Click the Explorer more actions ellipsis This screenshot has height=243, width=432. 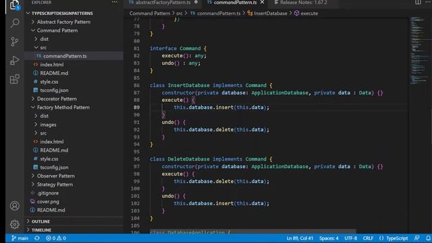point(115,2)
